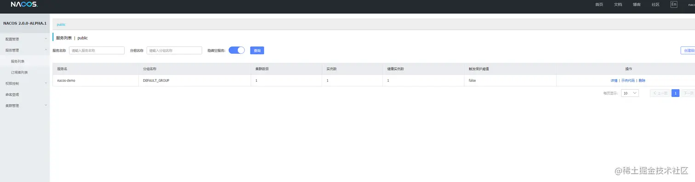Expand 配置管理 sidebar menu

point(25,39)
